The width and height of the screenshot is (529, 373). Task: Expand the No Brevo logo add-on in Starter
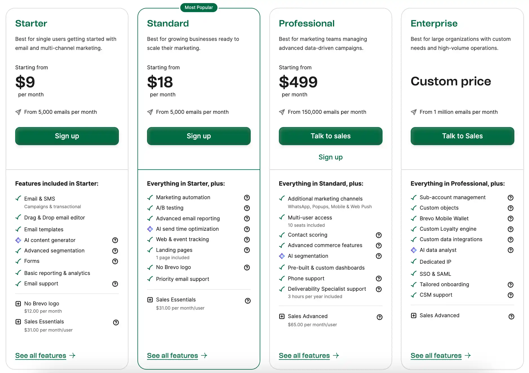(18, 303)
